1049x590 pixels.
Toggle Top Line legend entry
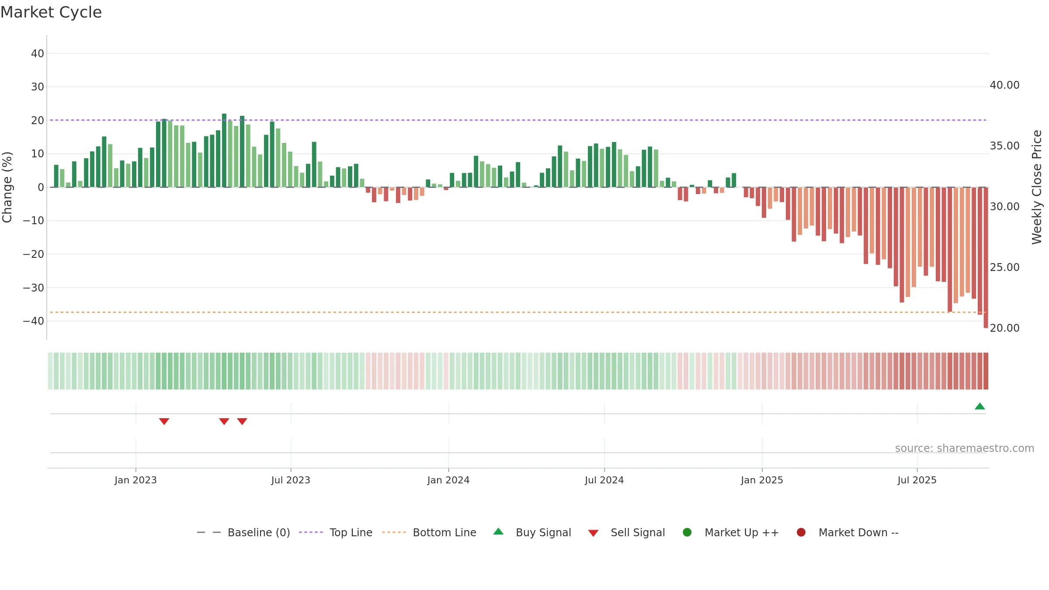pyautogui.click(x=336, y=532)
